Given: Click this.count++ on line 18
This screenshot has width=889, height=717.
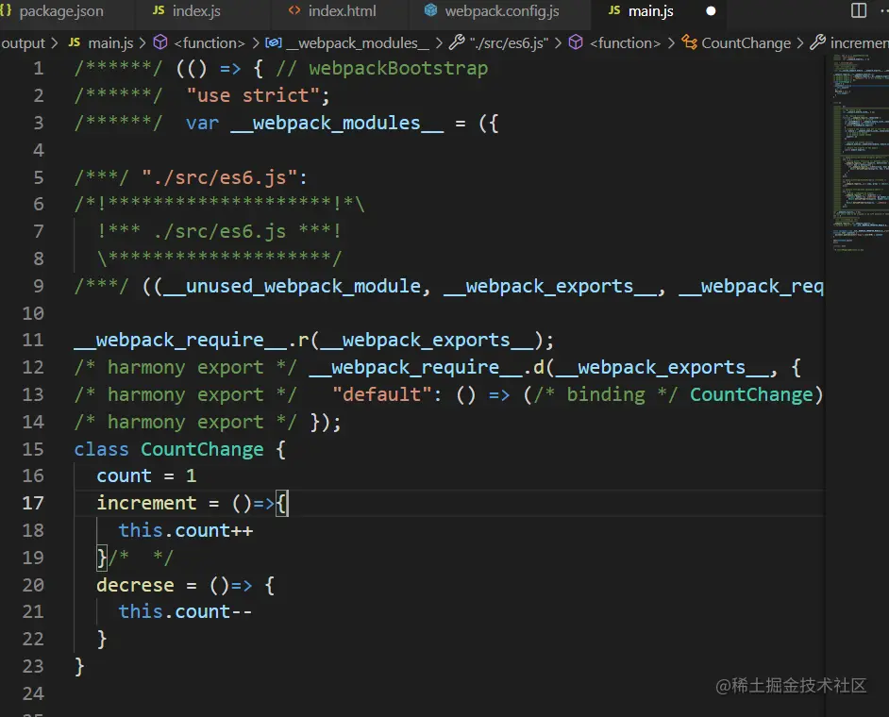Looking at the screenshot, I should click(185, 530).
